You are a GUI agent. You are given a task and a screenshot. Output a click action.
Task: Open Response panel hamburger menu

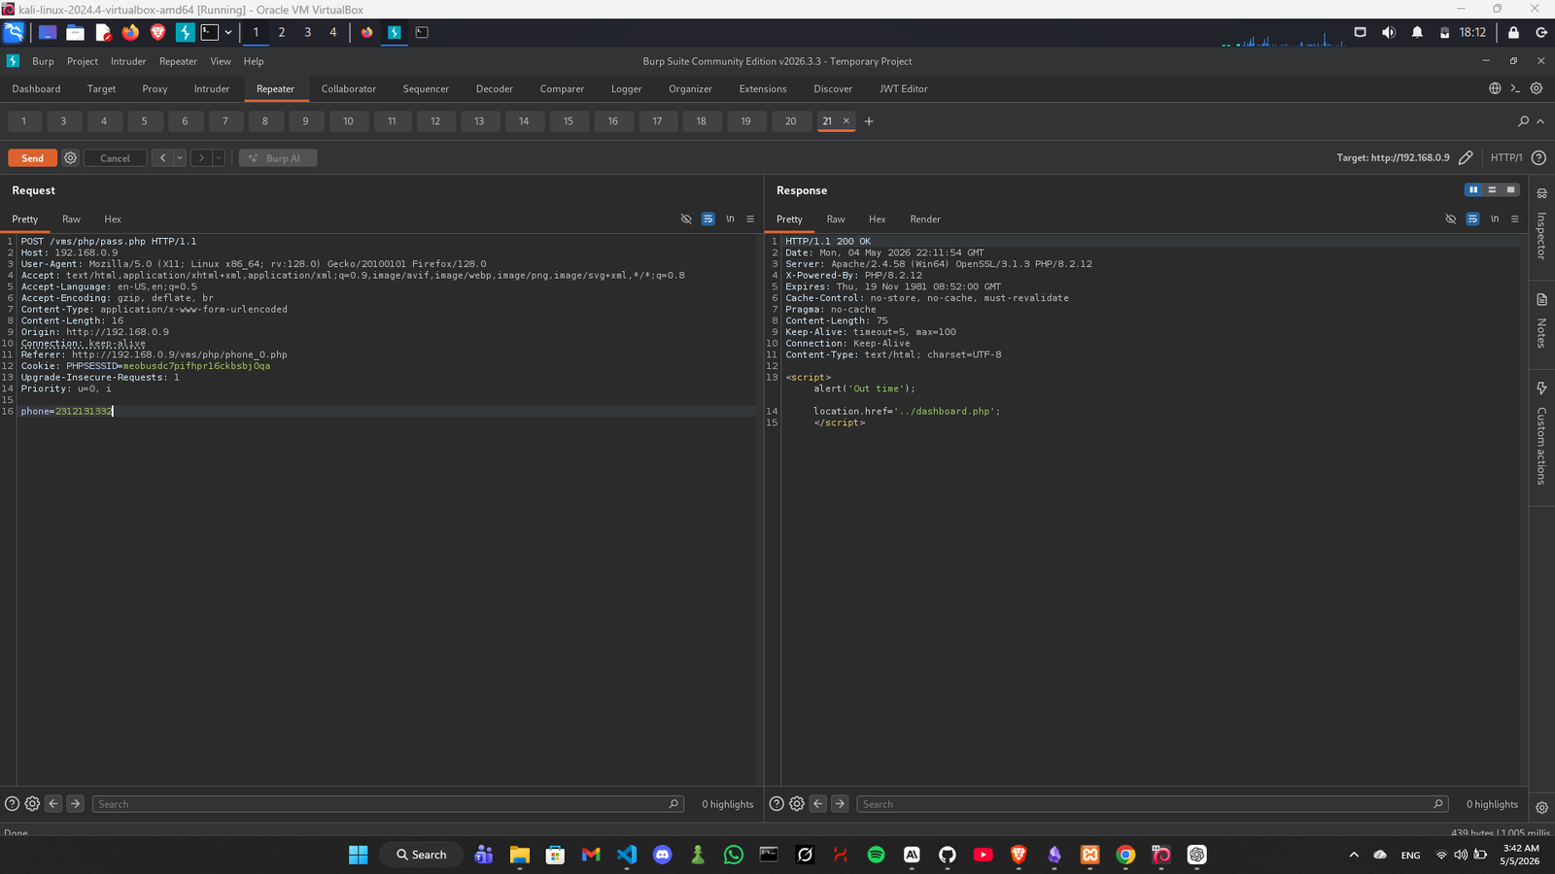coord(1515,219)
